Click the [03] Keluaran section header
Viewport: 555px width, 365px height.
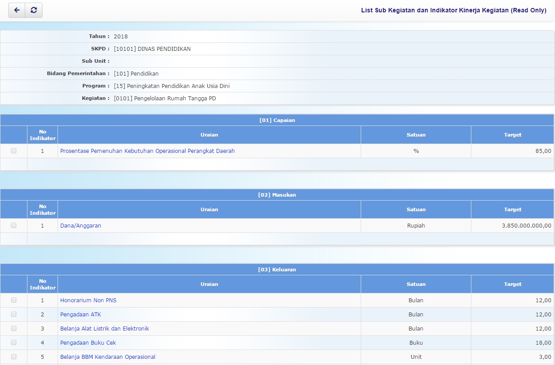(277, 270)
